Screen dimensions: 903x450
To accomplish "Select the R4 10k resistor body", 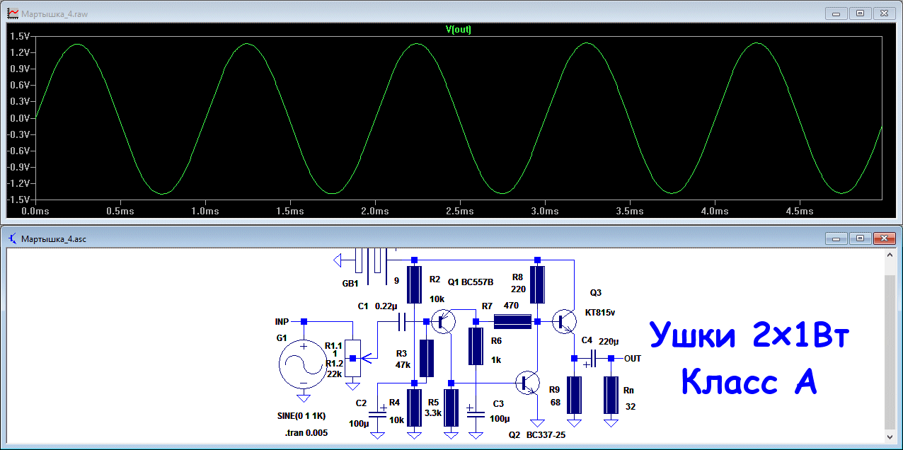I will [x=415, y=407].
